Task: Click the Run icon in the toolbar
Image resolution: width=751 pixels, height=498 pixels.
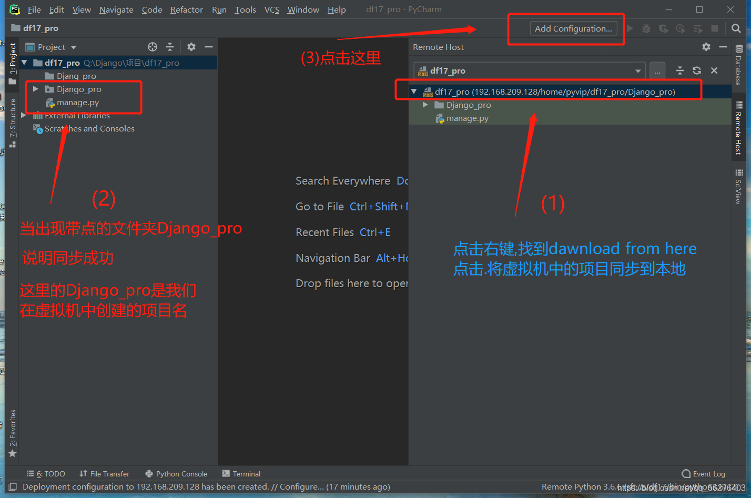Action: [630, 28]
